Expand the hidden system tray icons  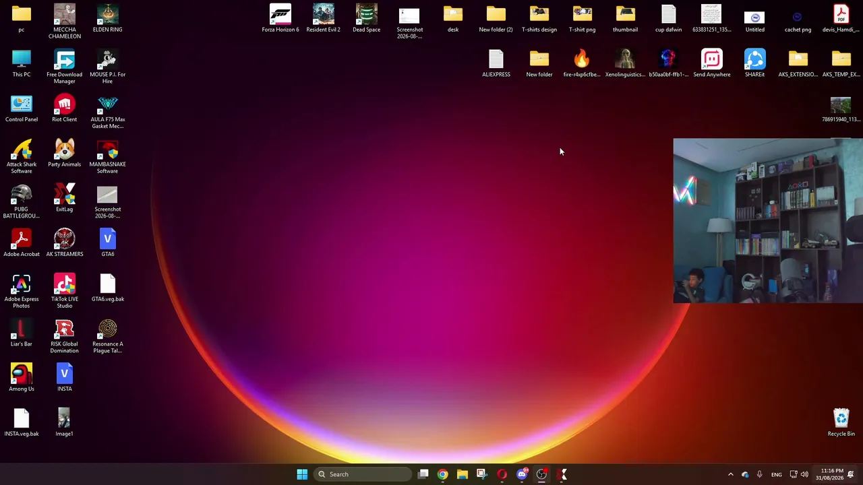point(730,474)
